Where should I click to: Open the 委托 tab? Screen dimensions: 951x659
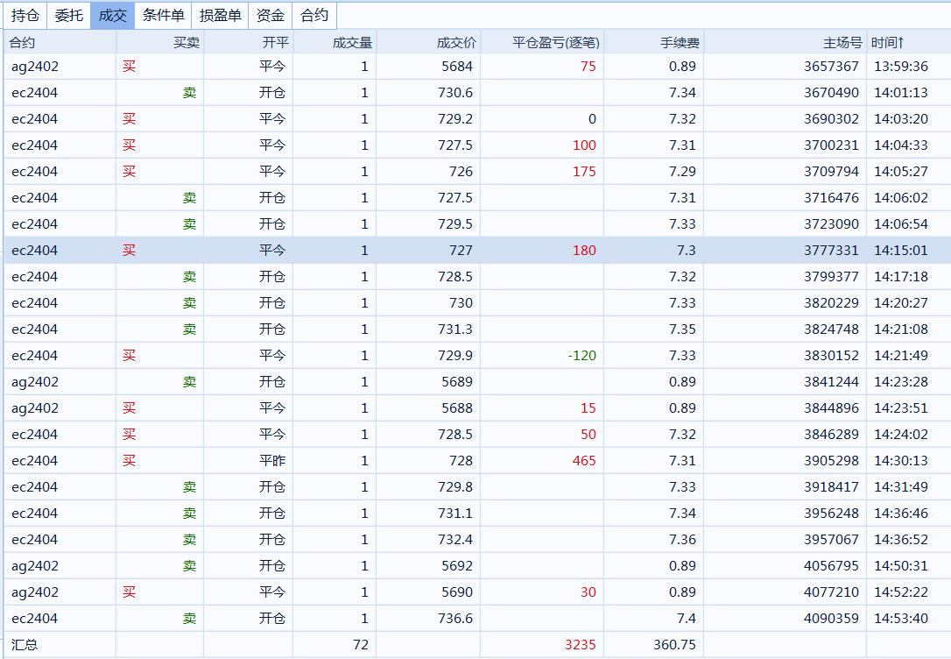click(x=68, y=15)
